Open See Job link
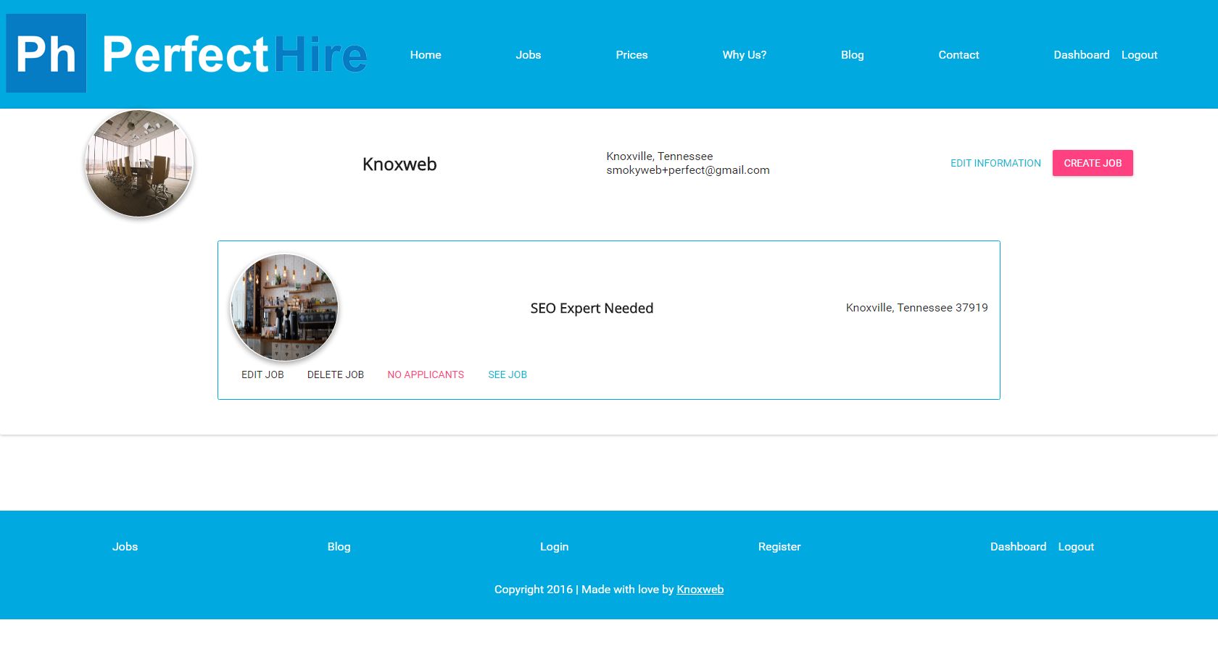This screenshot has height=670, width=1218. coord(507,374)
